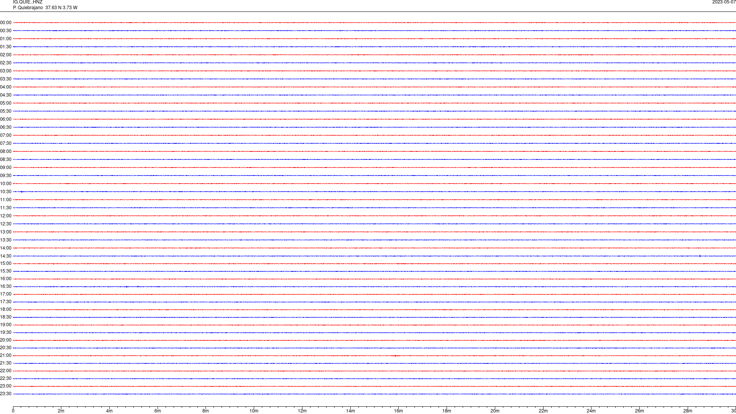Select the 02:30 time row label
Viewport: 736px width, 414px height.
[x=6, y=63]
